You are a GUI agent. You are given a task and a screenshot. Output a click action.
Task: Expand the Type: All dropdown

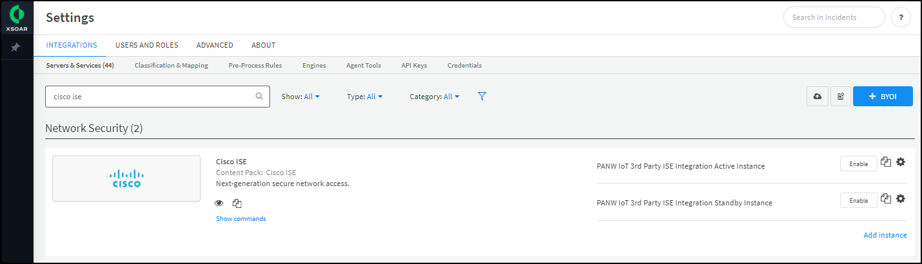[365, 97]
